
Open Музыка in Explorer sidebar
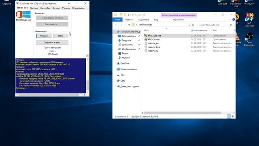click(x=125, y=58)
